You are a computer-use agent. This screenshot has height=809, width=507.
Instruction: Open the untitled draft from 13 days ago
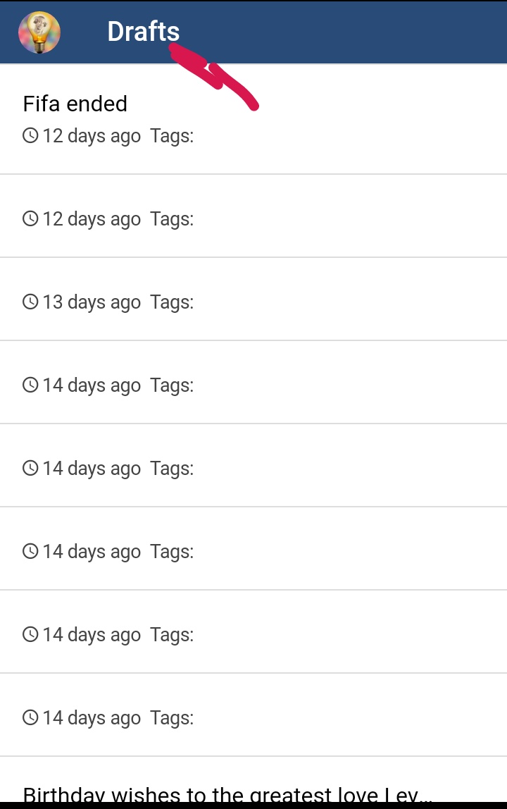(x=254, y=299)
